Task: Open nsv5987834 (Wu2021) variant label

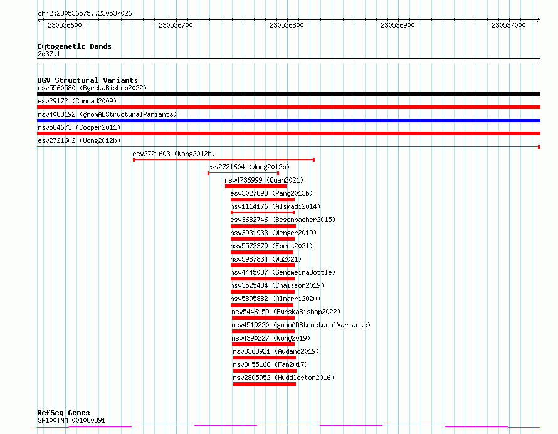Action: [266, 259]
